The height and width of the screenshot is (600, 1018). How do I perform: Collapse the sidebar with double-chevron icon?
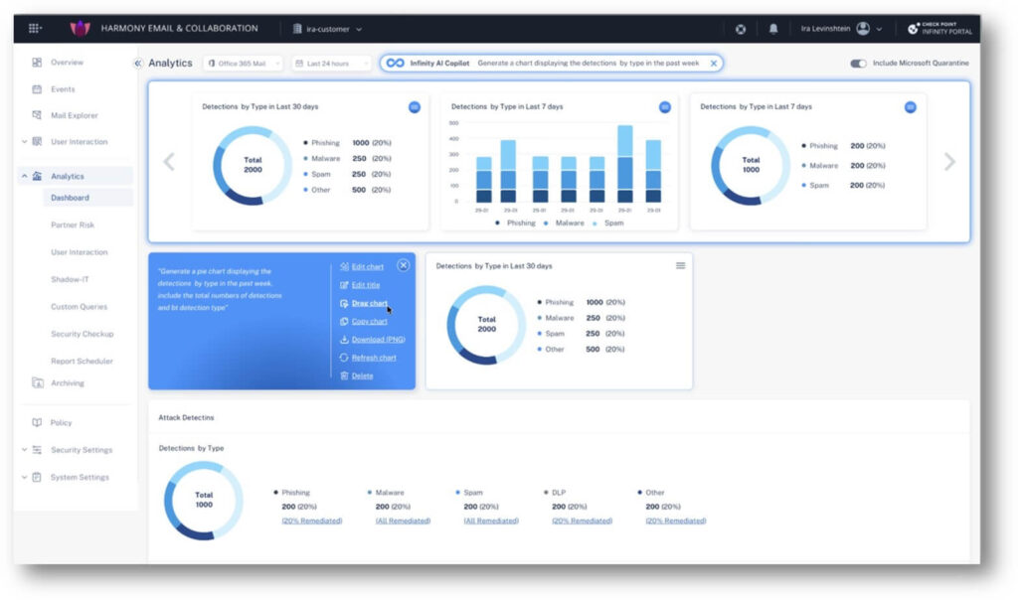coord(137,63)
